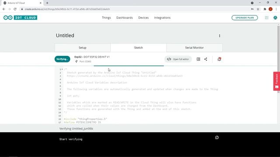Image resolution: width=280 pixels, height=157 pixels.
Task: Open the Arduino apps grid menu
Action: click(266, 17)
